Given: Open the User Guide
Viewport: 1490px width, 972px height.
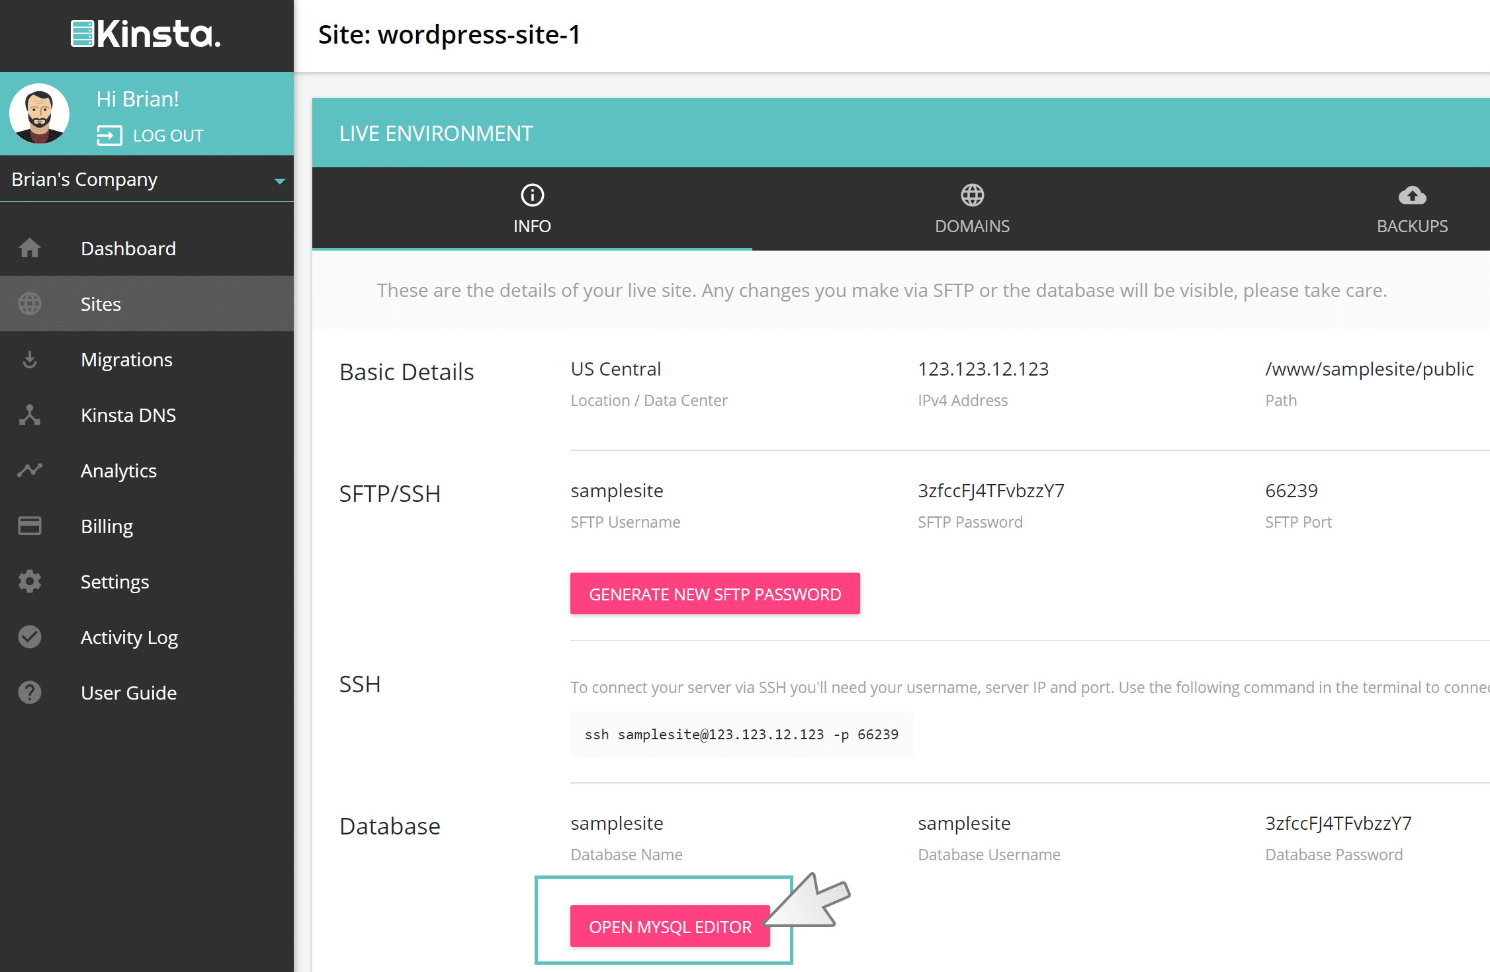Looking at the screenshot, I should point(128,693).
